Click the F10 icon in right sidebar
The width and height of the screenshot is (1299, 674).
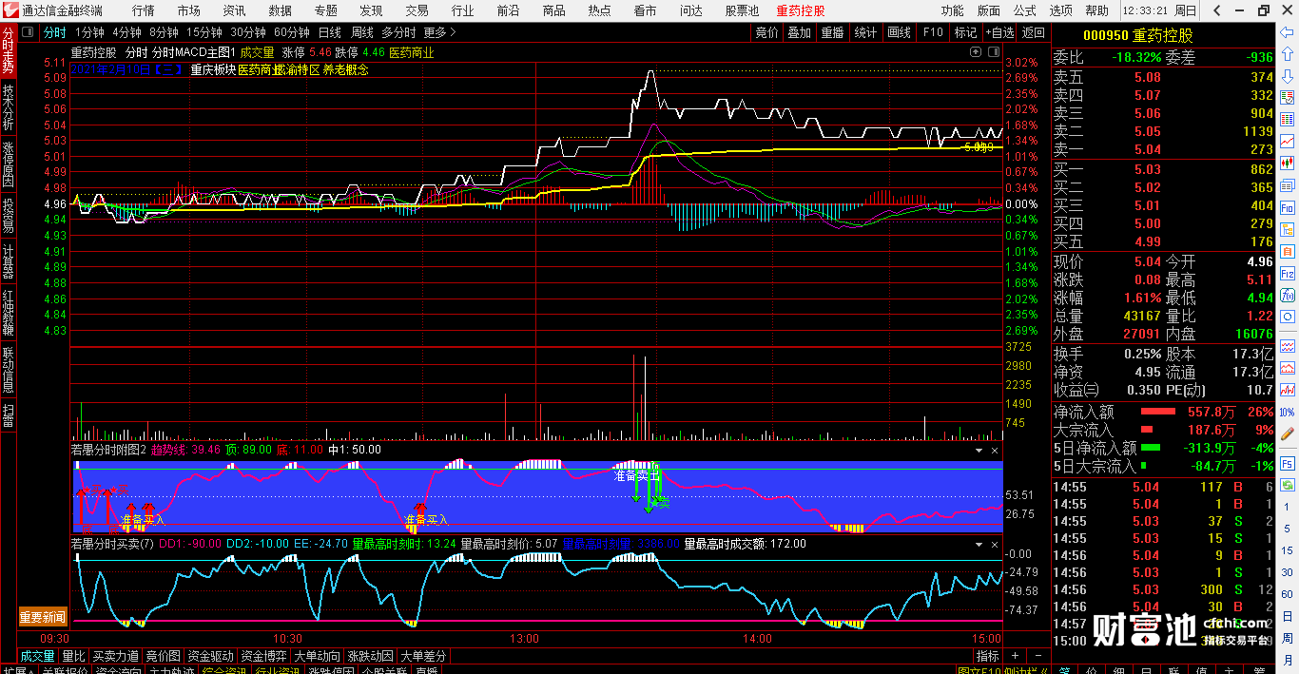point(1288,207)
